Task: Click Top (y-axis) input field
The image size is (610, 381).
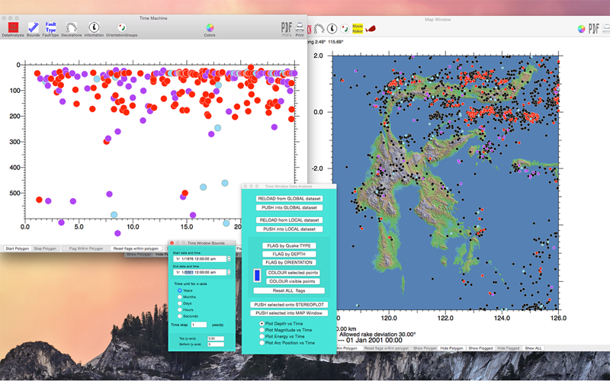Action: coord(216,338)
